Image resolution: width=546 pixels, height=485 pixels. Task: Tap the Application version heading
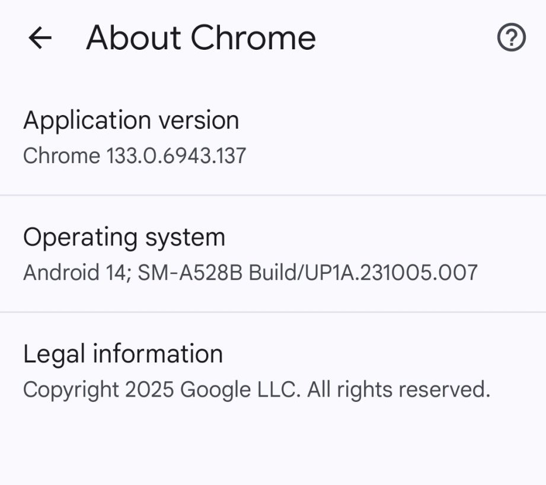tap(131, 120)
